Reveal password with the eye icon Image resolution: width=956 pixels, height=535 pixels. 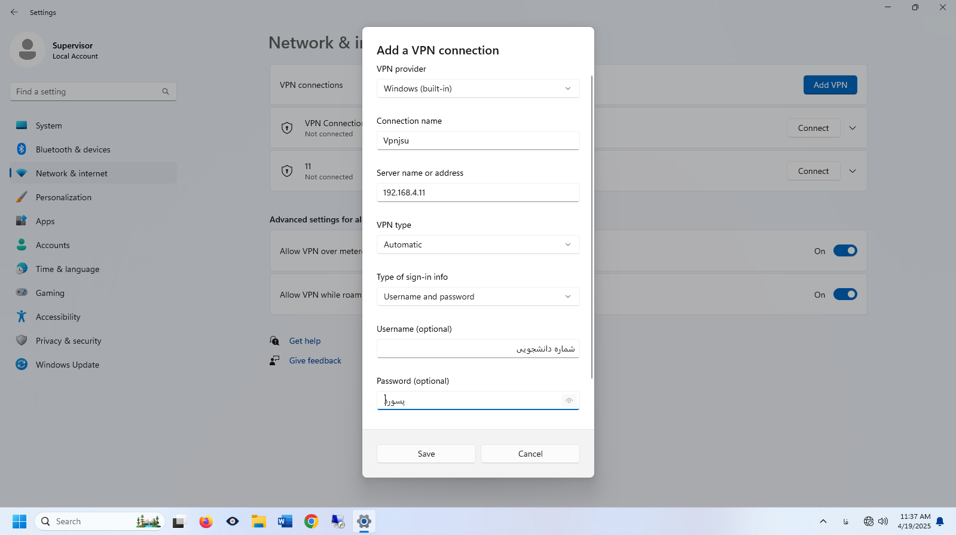[569, 401]
